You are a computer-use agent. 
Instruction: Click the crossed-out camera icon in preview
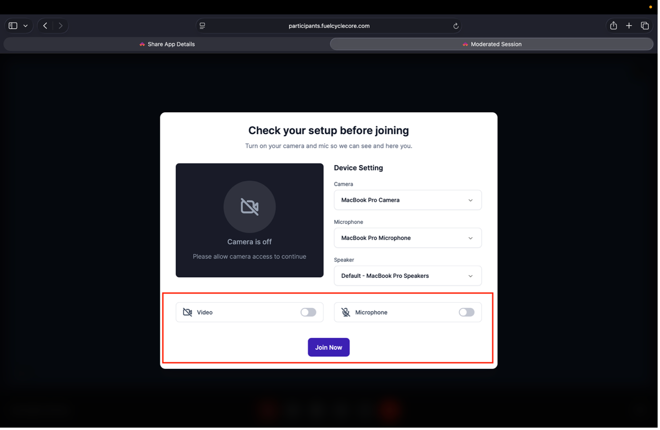pos(249,207)
